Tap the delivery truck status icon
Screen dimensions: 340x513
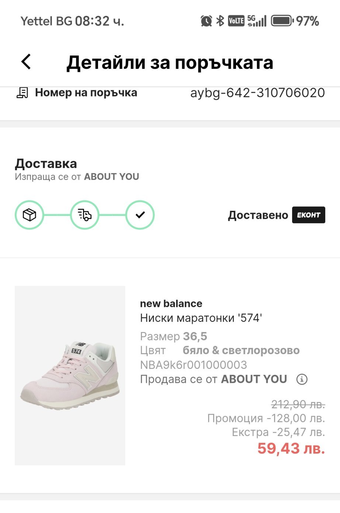click(84, 215)
